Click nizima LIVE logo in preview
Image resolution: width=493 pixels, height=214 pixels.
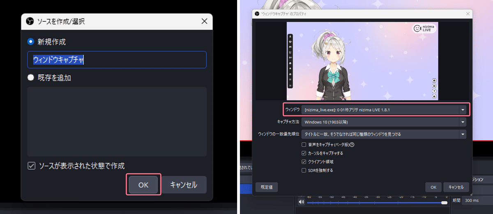pyautogui.click(x=424, y=28)
